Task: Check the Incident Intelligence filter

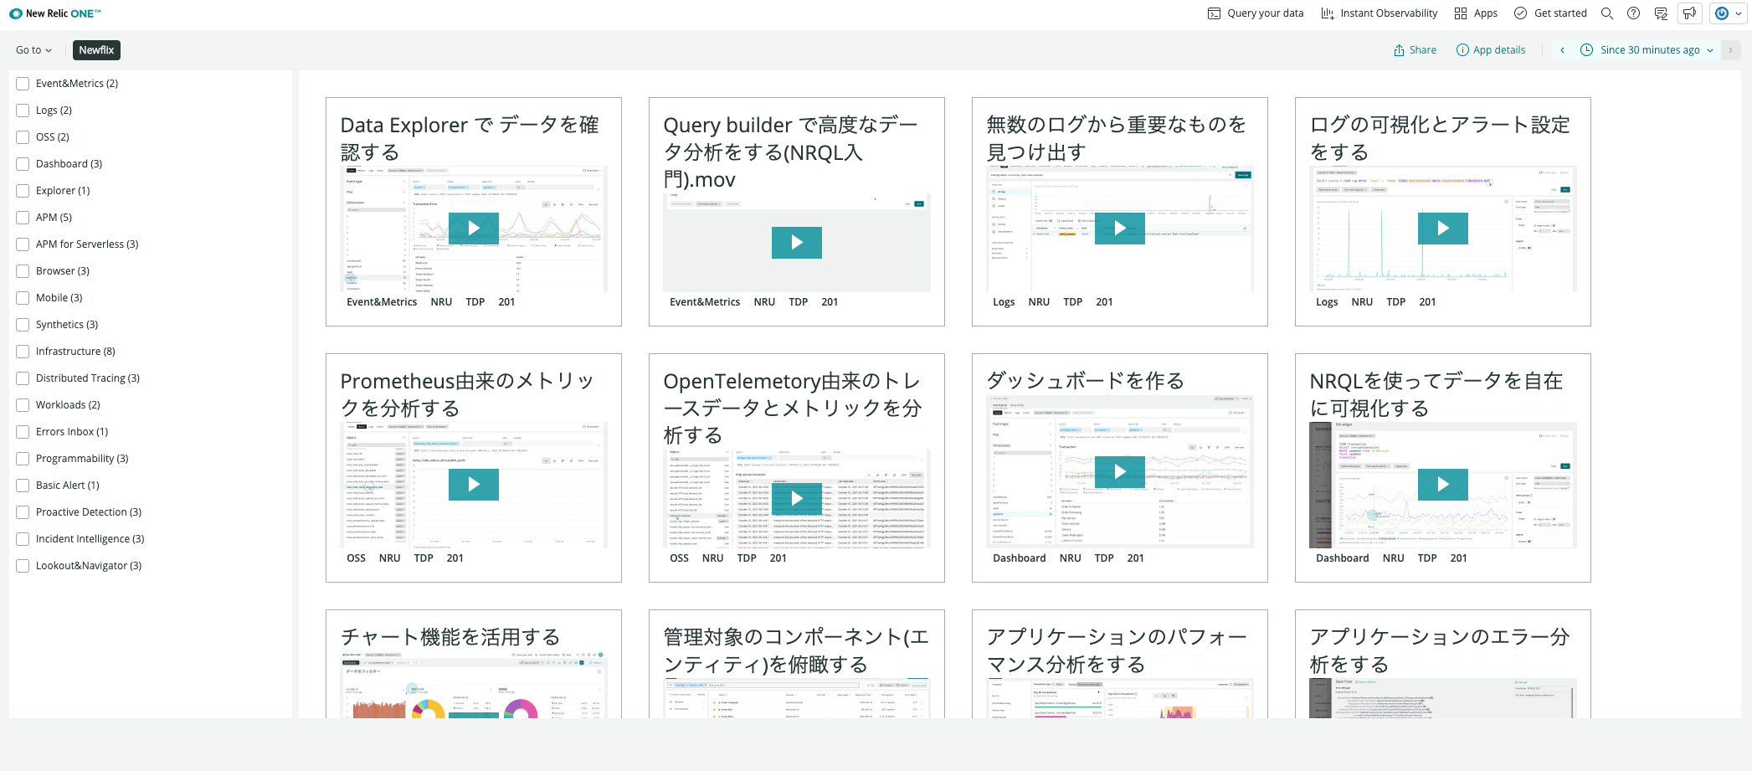Action: pos(23,539)
